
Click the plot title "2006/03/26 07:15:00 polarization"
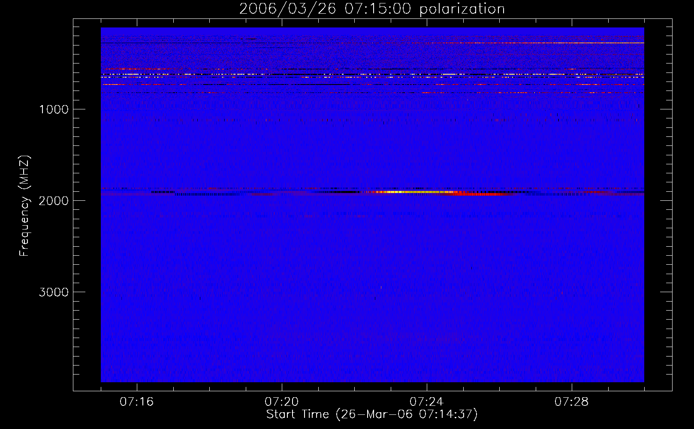[372, 9]
